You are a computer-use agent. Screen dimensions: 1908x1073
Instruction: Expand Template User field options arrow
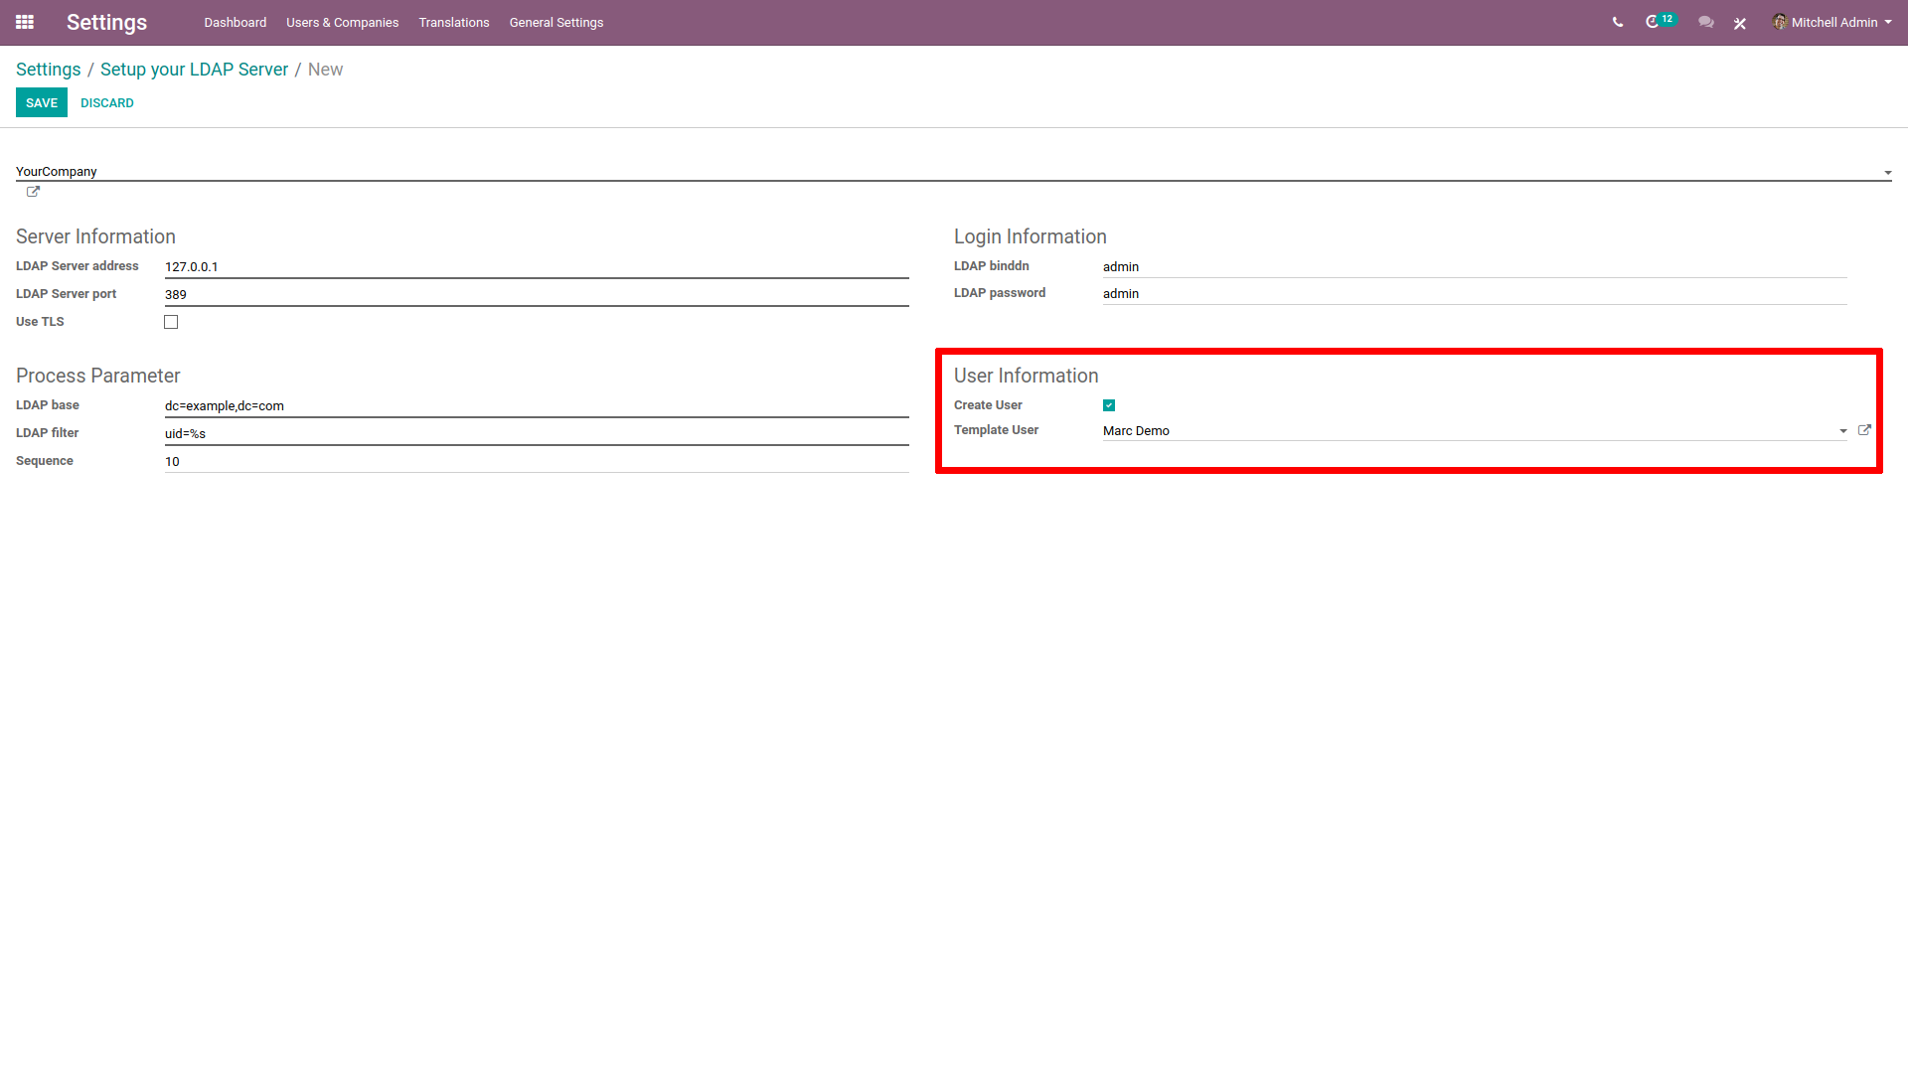tap(1843, 431)
